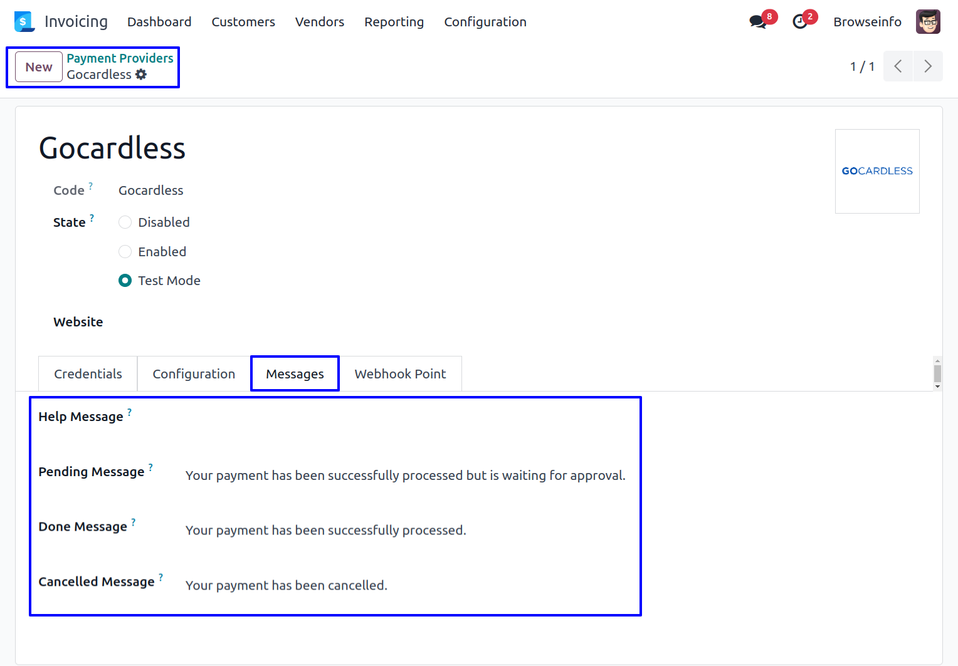The width and height of the screenshot is (958, 666).
Task: Click the pager counter 1 / 1
Action: pos(862,66)
